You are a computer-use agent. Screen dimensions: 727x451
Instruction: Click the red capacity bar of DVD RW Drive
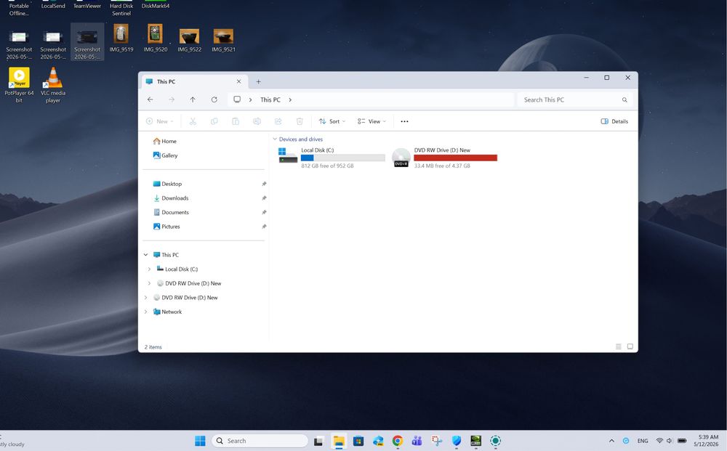tap(455, 158)
